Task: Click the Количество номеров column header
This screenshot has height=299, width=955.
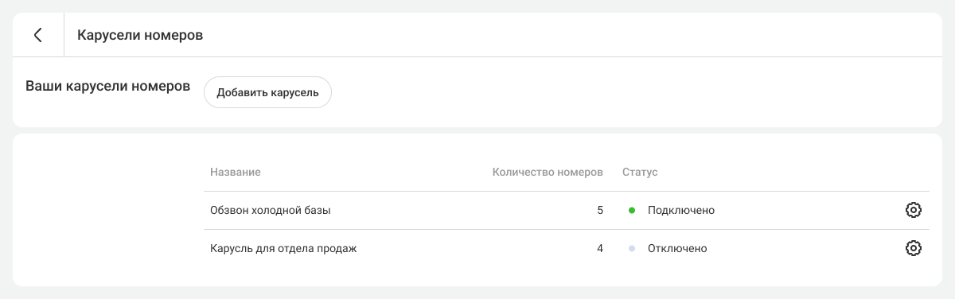Action: point(548,172)
